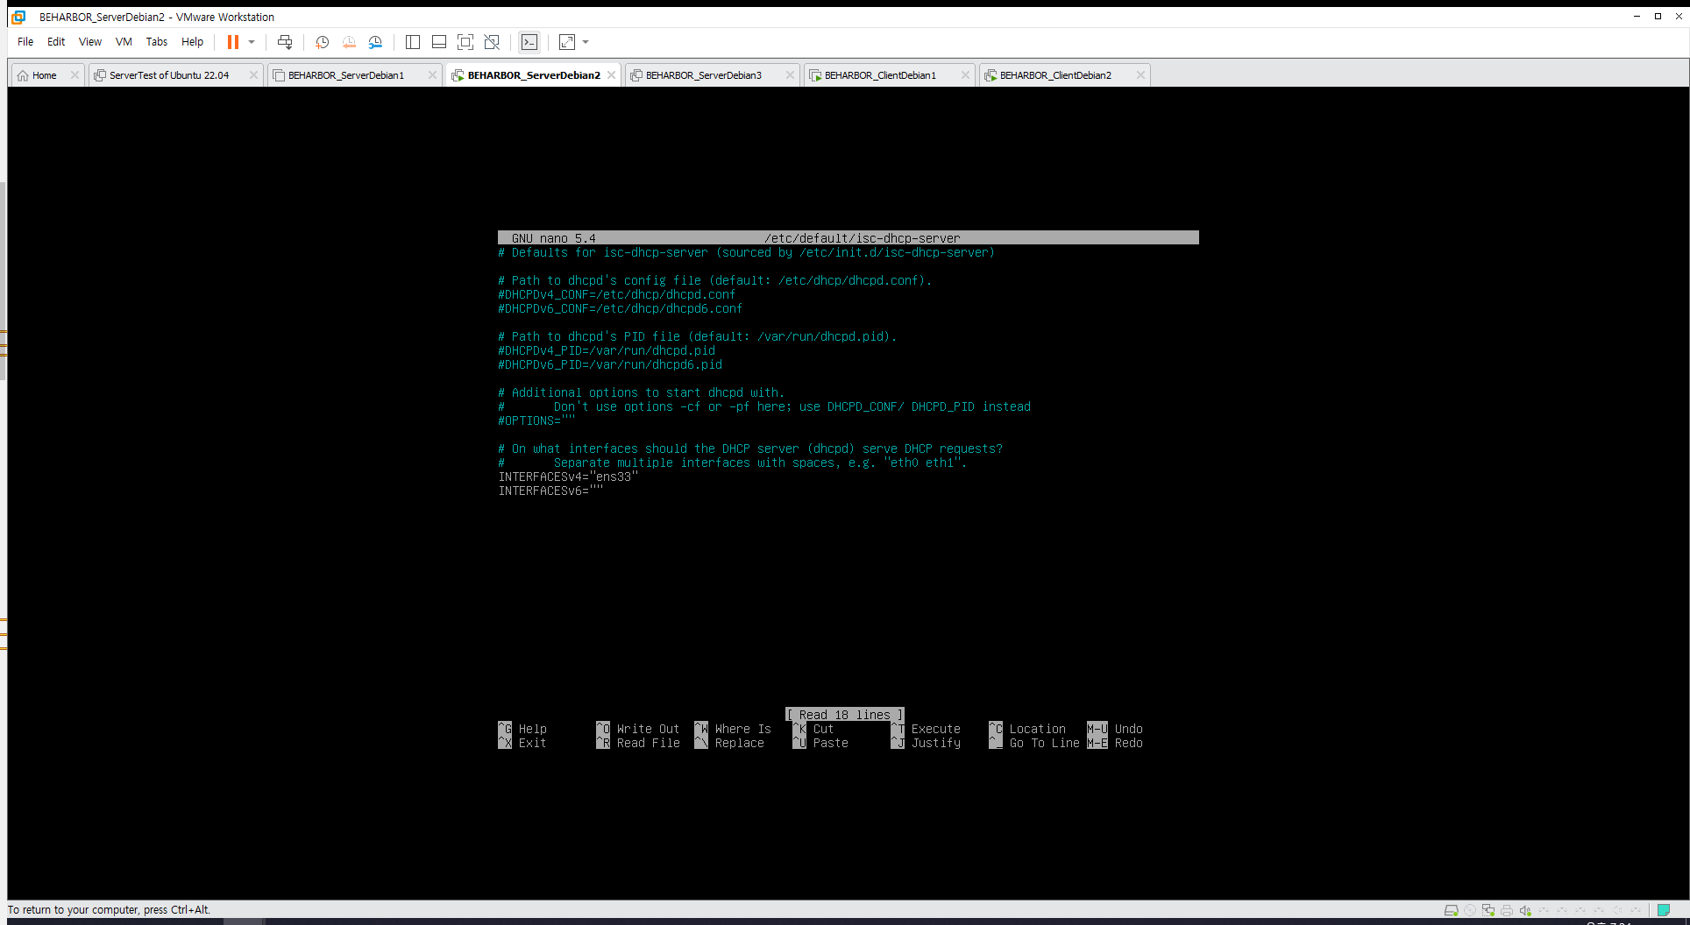Toggle the console view icon
Screen dimensions: 1690x925
[529, 42]
